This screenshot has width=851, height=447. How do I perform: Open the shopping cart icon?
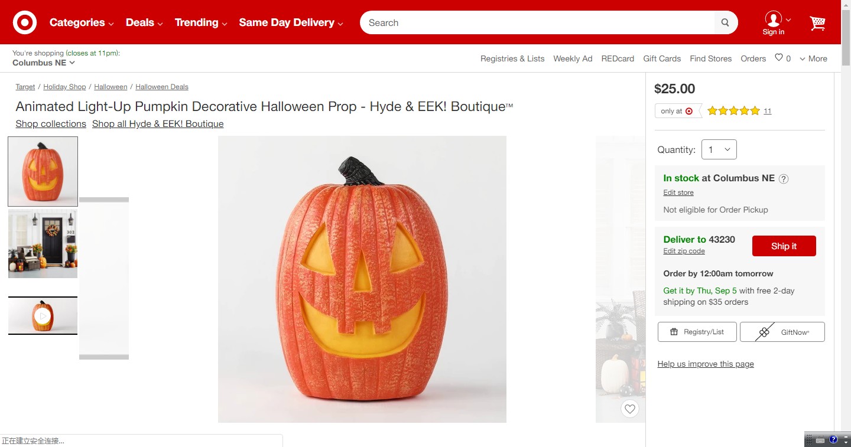(x=817, y=23)
